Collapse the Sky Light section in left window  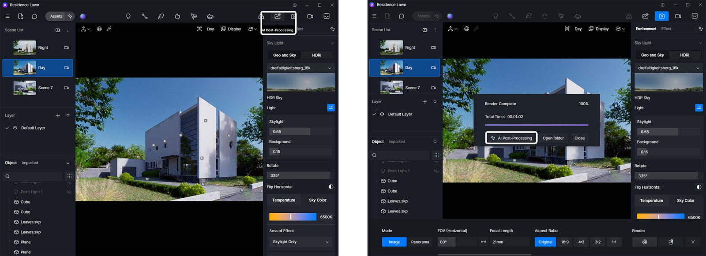coord(332,43)
